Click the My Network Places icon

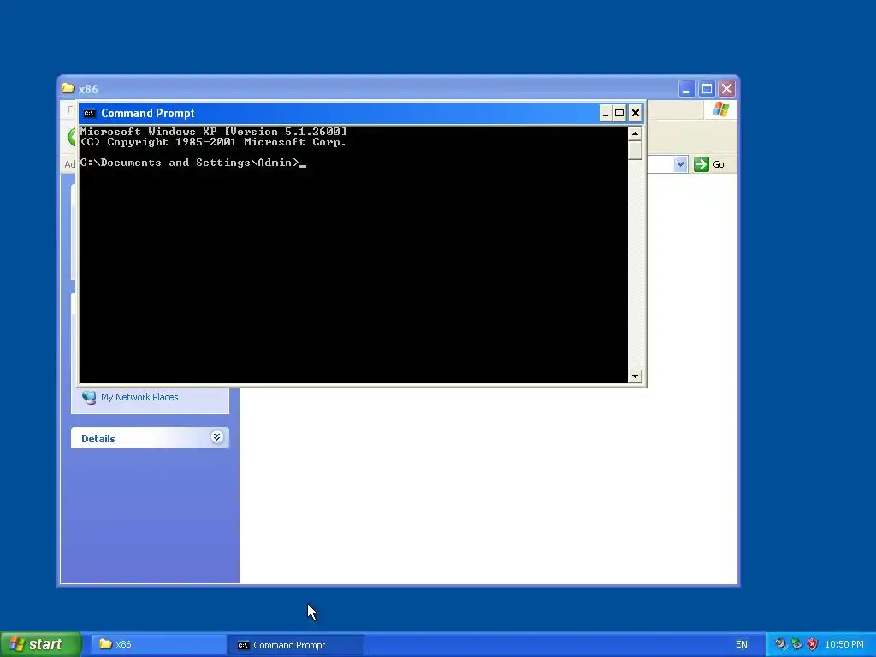[89, 397]
